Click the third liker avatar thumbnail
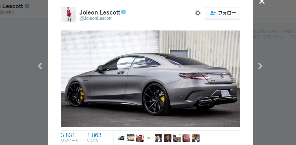Screen dimensions: 296x145 (x=140, y=138)
